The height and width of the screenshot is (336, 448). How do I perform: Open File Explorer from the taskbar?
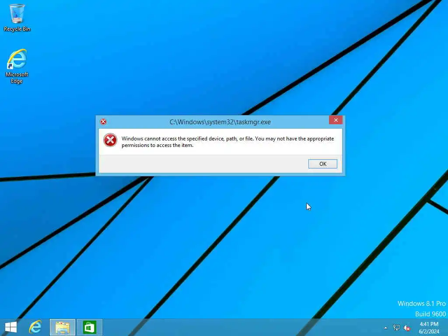(x=62, y=327)
